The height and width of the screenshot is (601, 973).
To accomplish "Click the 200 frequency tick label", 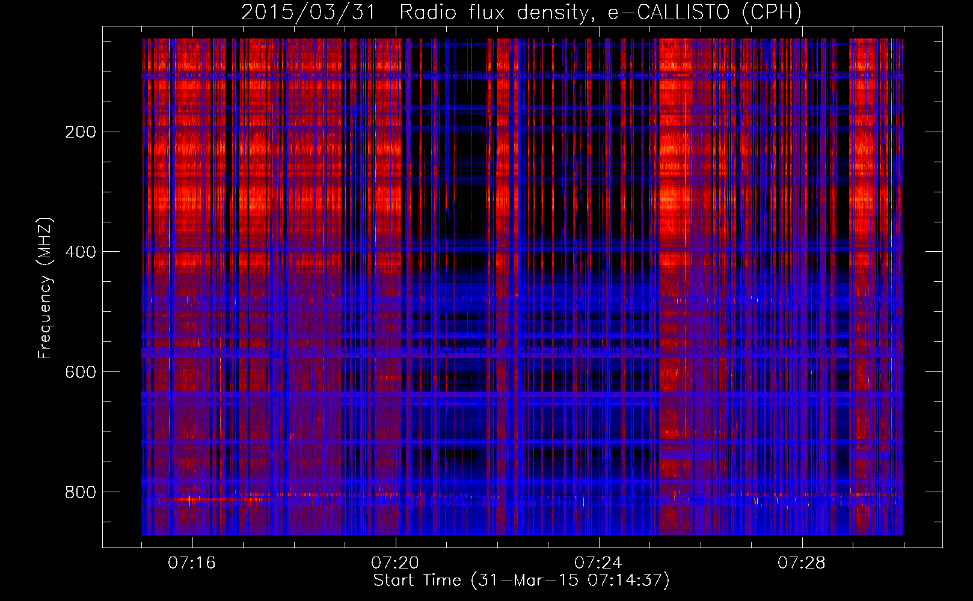I will pos(81,132).
